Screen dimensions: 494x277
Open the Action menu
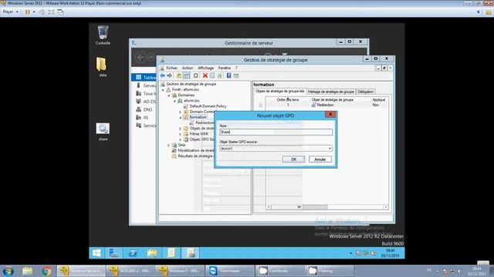click(188, 68)
